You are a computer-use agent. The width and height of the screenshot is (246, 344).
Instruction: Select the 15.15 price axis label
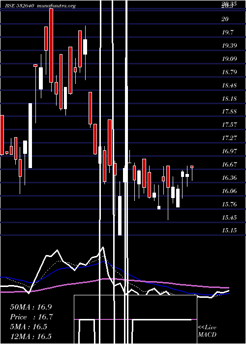coord(229,230)
